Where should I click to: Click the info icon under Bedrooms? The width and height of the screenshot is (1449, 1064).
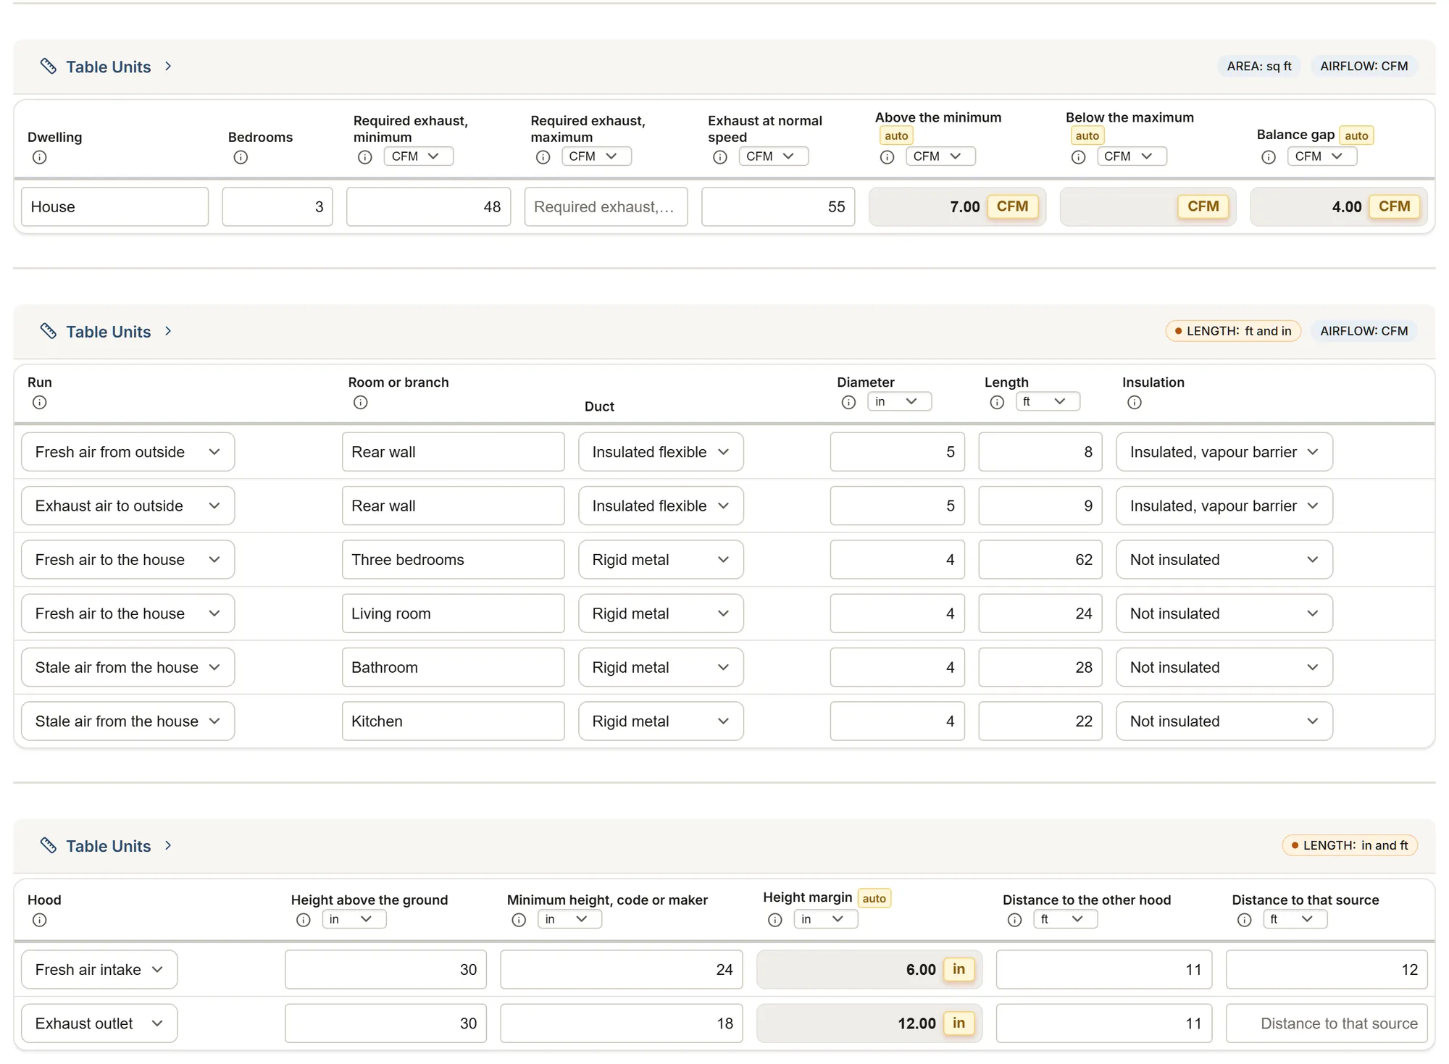pyautogui.click(x=241, y=157)
